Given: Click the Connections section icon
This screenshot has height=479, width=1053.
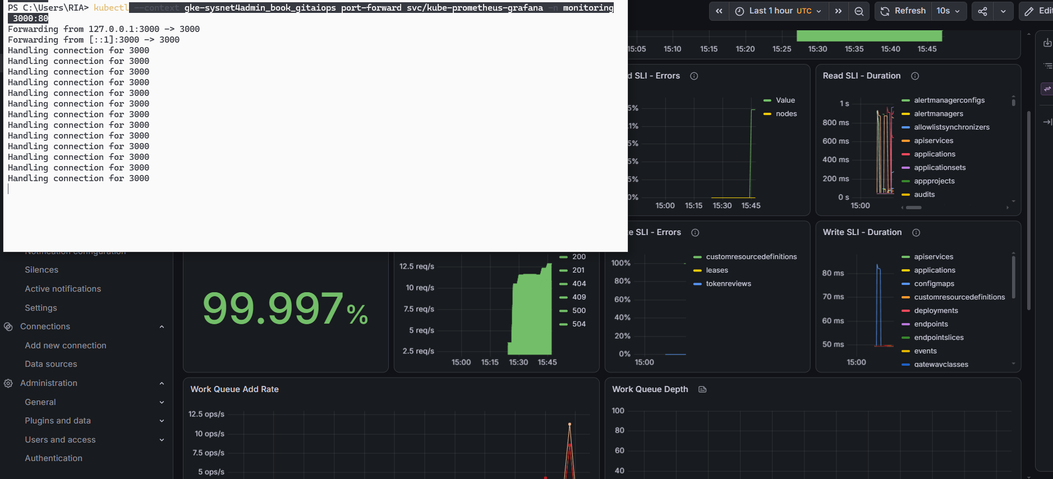Looking at the screenshot, I should click(x=8, y=326).
